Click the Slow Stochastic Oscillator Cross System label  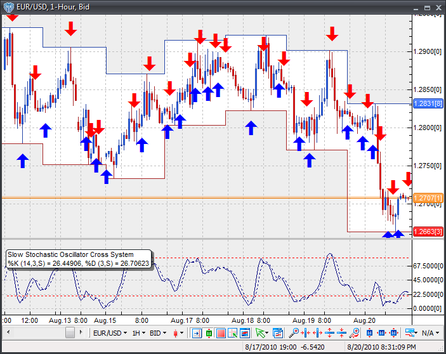click(x=70, y=254)
